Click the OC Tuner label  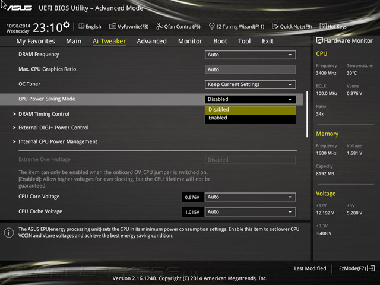coord(29,84)
